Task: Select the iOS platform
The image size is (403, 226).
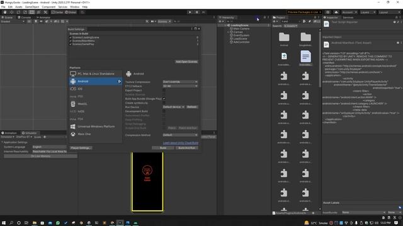Action: pos(96,89)
